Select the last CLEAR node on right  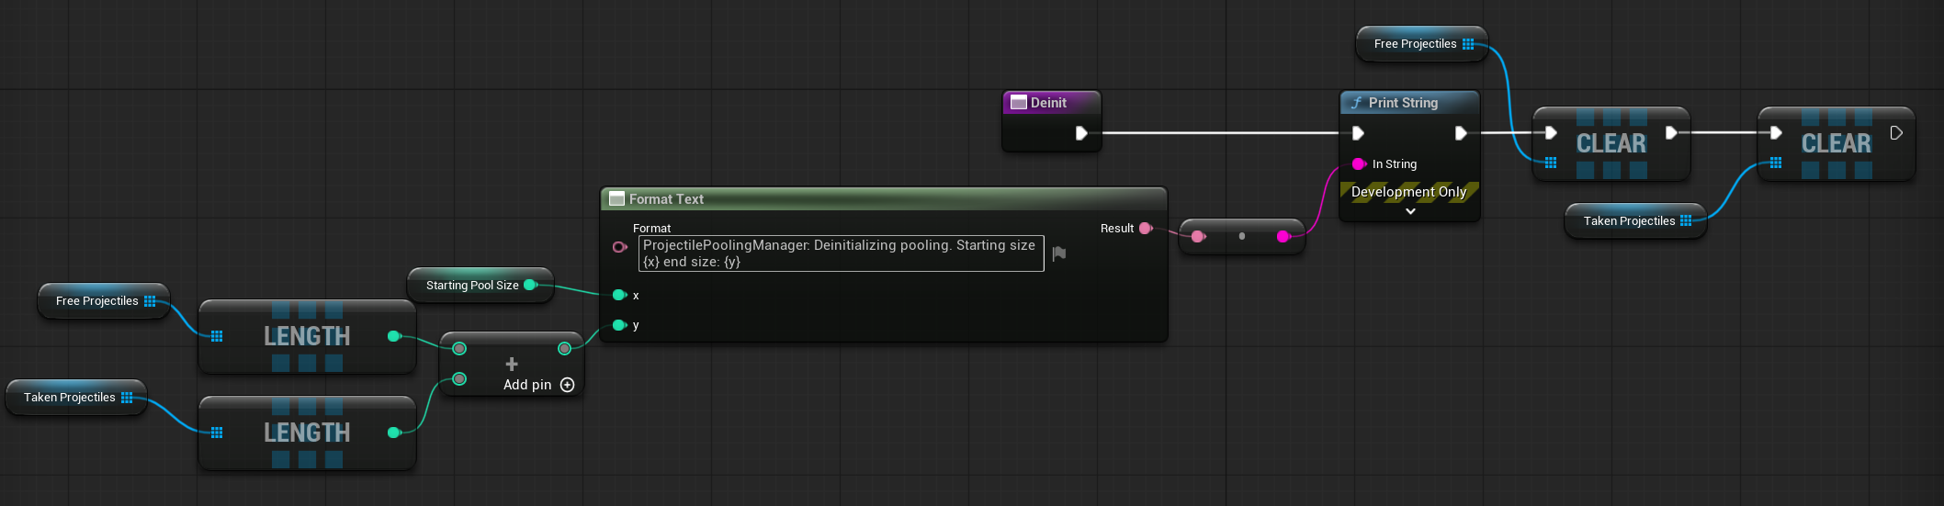[x=1836, y=144]
